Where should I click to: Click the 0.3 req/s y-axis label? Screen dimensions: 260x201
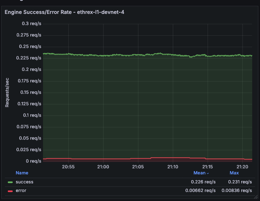click(32, 24)
